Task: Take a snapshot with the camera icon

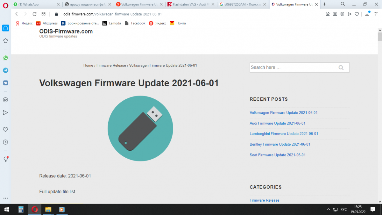Action: pyautogui.click(x=335, y=14)
